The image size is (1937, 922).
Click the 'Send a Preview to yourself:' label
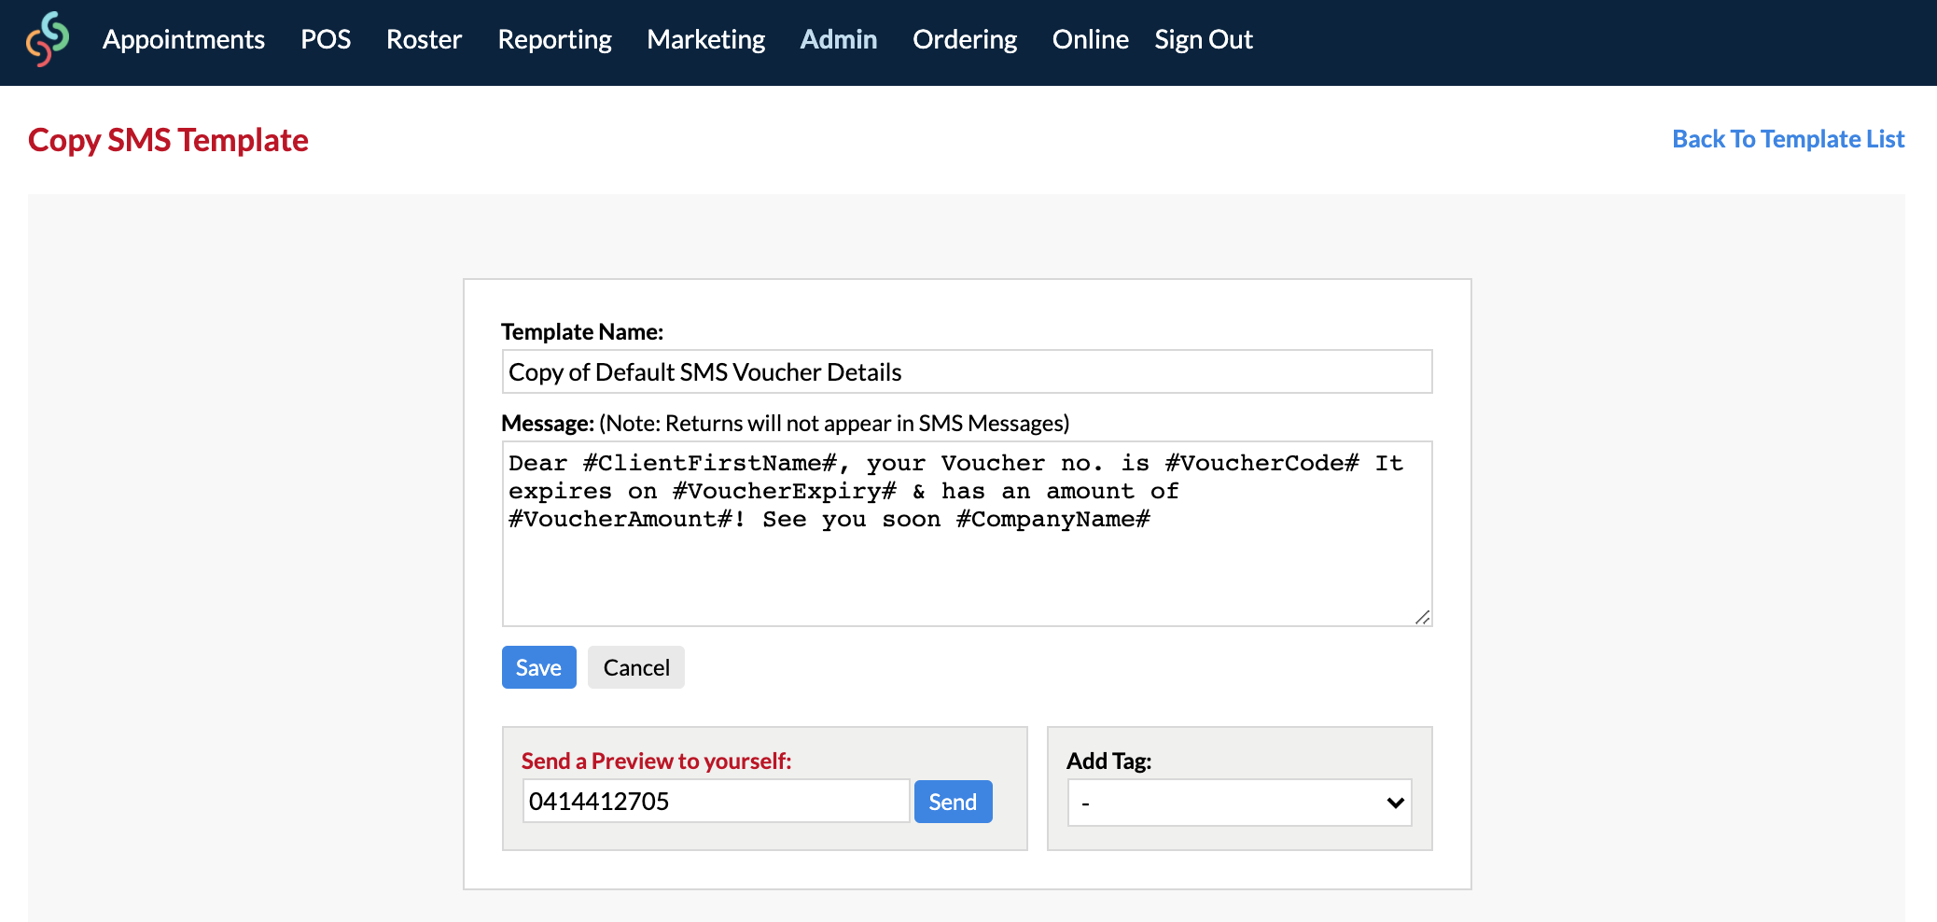[656, 761]
